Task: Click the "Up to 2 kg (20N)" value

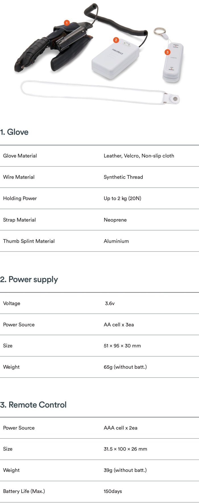Action: coord(122,198)
